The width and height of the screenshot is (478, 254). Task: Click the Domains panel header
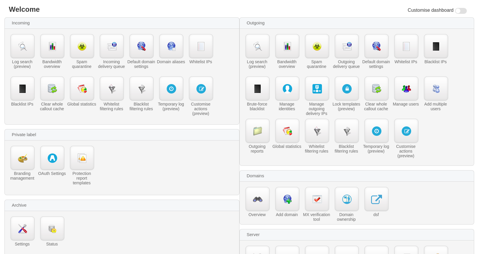tap(357, 176)
